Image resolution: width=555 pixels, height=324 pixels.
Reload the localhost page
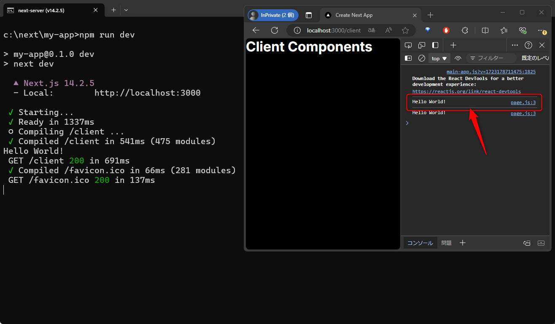274,30
